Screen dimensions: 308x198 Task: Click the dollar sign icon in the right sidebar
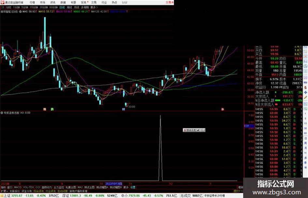tap(305, 87)
